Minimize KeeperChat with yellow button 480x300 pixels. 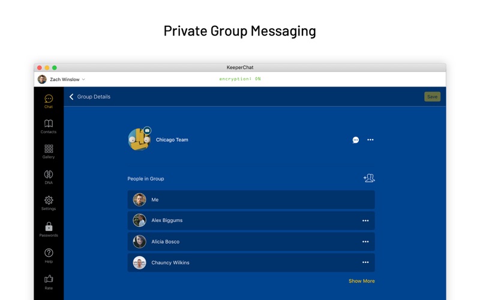47,68
